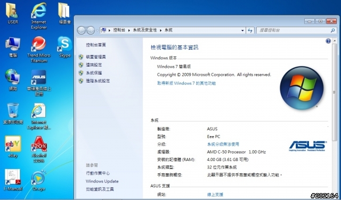Expand arrow after 控制台 in breadcrumb
This screenshot has height=200, width=341.
[x=129, y=30]
